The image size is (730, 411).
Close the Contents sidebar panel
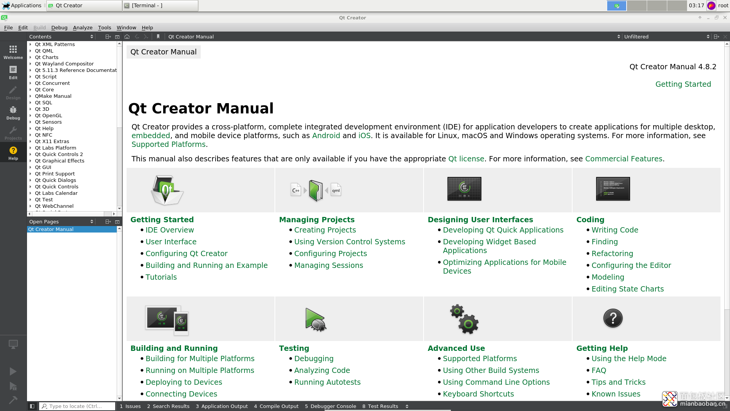click(x=117, y=37)
